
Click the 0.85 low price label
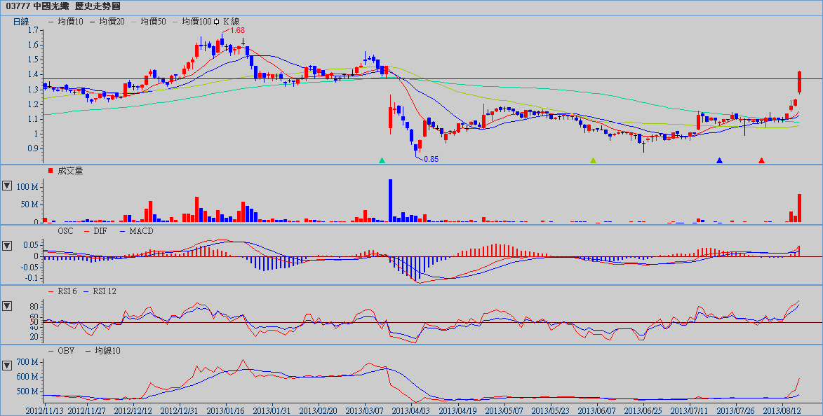pyautogui.click(x=431, y=160)
